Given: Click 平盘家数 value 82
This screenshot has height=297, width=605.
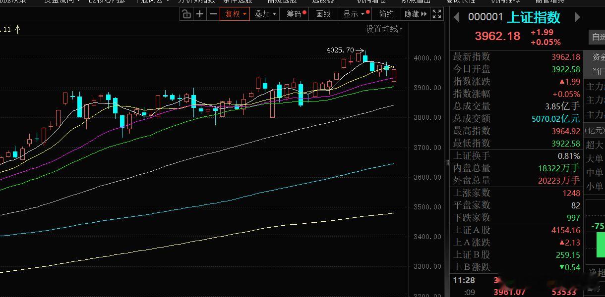Looking at the screenshot, I should point(575,205).
